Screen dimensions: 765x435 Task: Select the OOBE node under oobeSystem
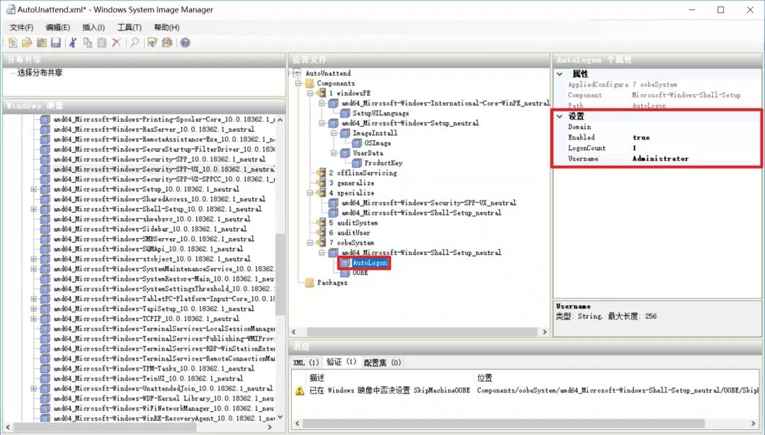pos(360,273)
